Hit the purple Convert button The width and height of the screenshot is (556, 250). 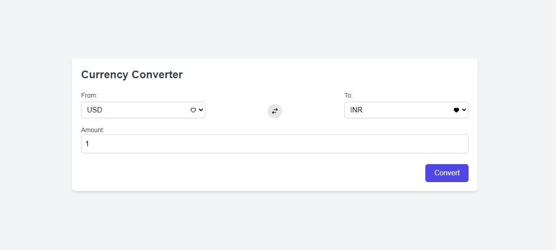click(x=447, y=173)
